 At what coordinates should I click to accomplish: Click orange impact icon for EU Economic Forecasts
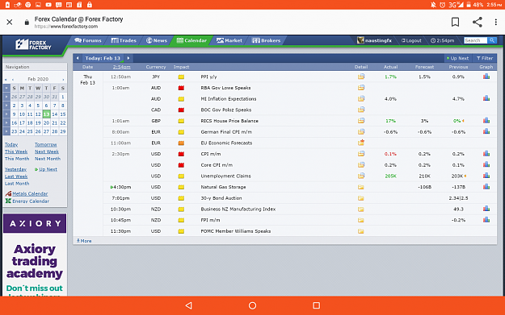(x=181, y=143)
